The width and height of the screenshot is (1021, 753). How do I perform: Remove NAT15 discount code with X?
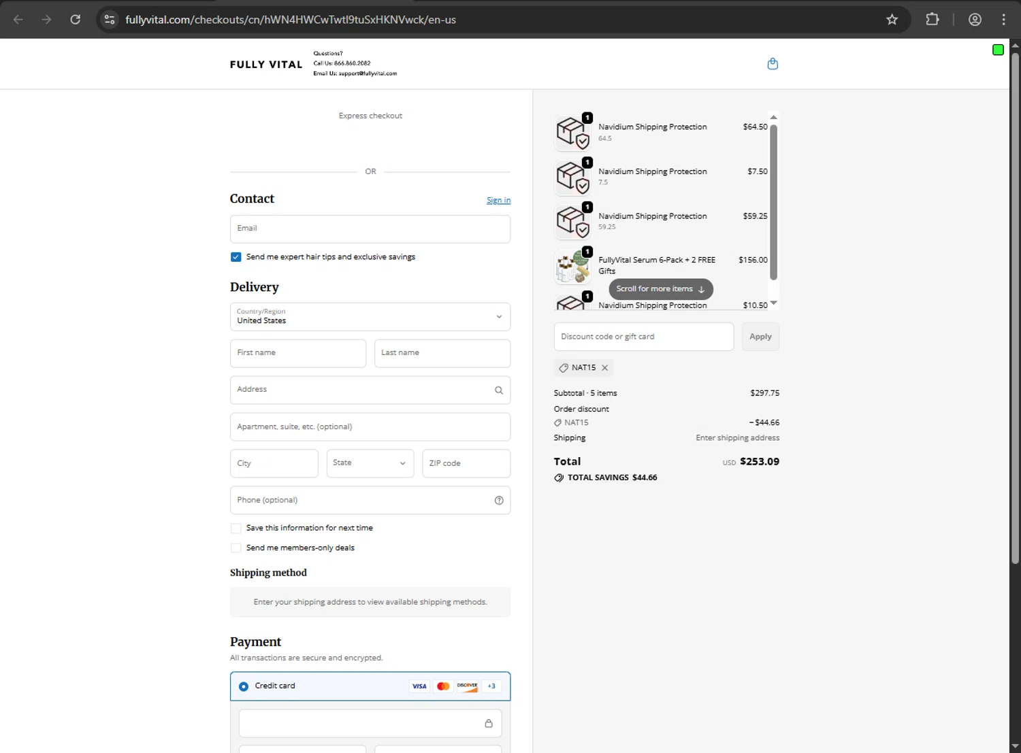tap(604, 368)
